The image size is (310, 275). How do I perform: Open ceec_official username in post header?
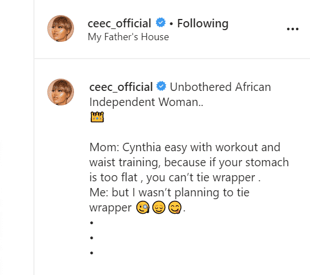[120, 23]
